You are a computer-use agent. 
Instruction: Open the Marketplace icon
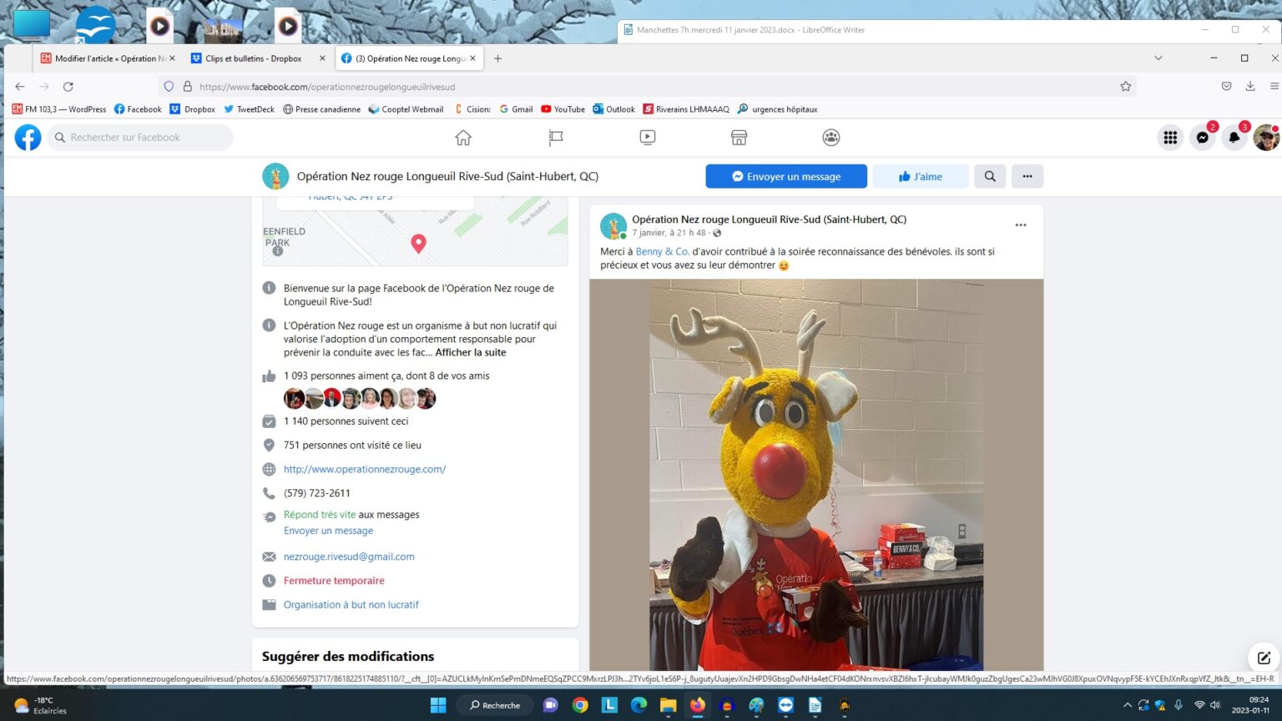[739, 138]
